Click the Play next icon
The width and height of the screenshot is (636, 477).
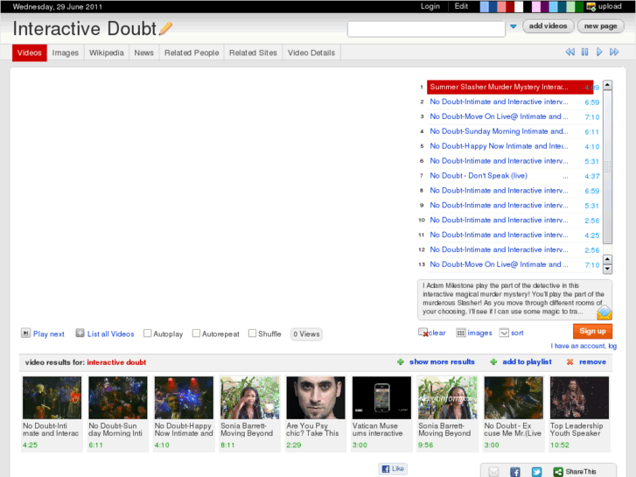click(26, 333)
